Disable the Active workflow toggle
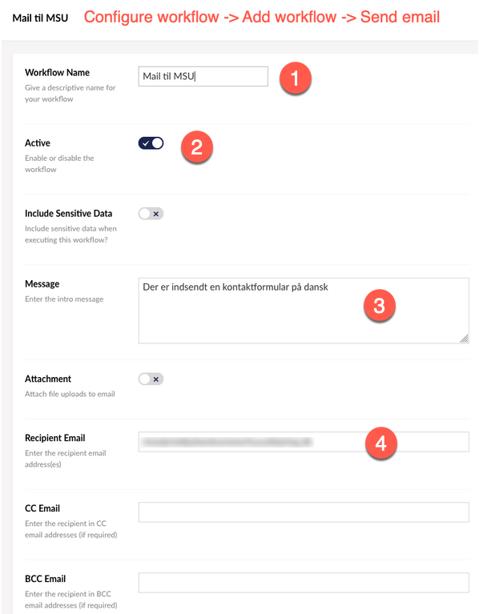479x614 pixels. [x=151, y=143]
